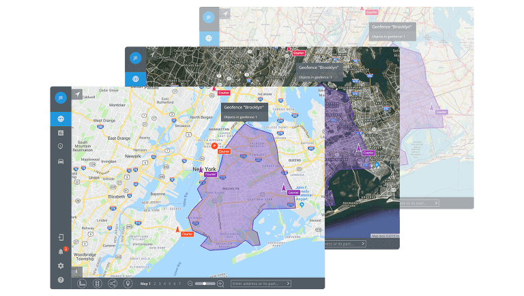This screenshot has height=296, width=524.
Task: Select the ruler measure tool in bottom toolbar
Action: click(82, 283)
